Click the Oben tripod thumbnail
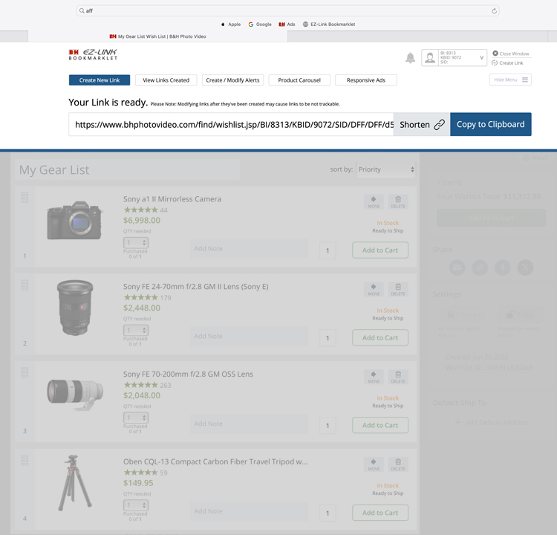Image resolution: width=557 pixels, height=535 pixels. [75, 482]
